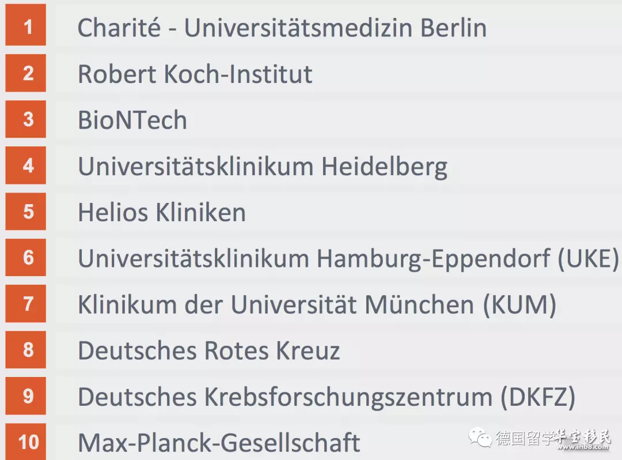The width and height of the screenshot is (622, 460).
Task: Click the WeChat logo in watermark
Action: 480,438
